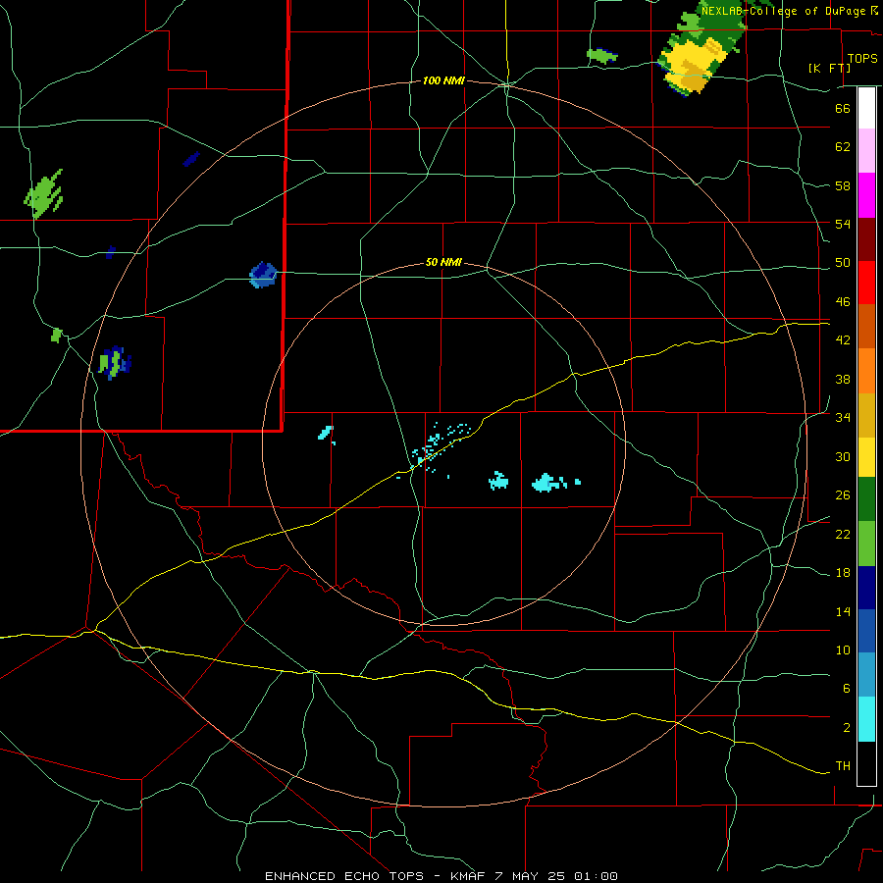
Task: Click the 7 MAY 25 01:00 timestamp
Action: 556,876
